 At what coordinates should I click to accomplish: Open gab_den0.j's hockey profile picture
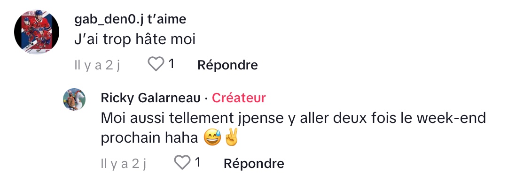[37, 31]
